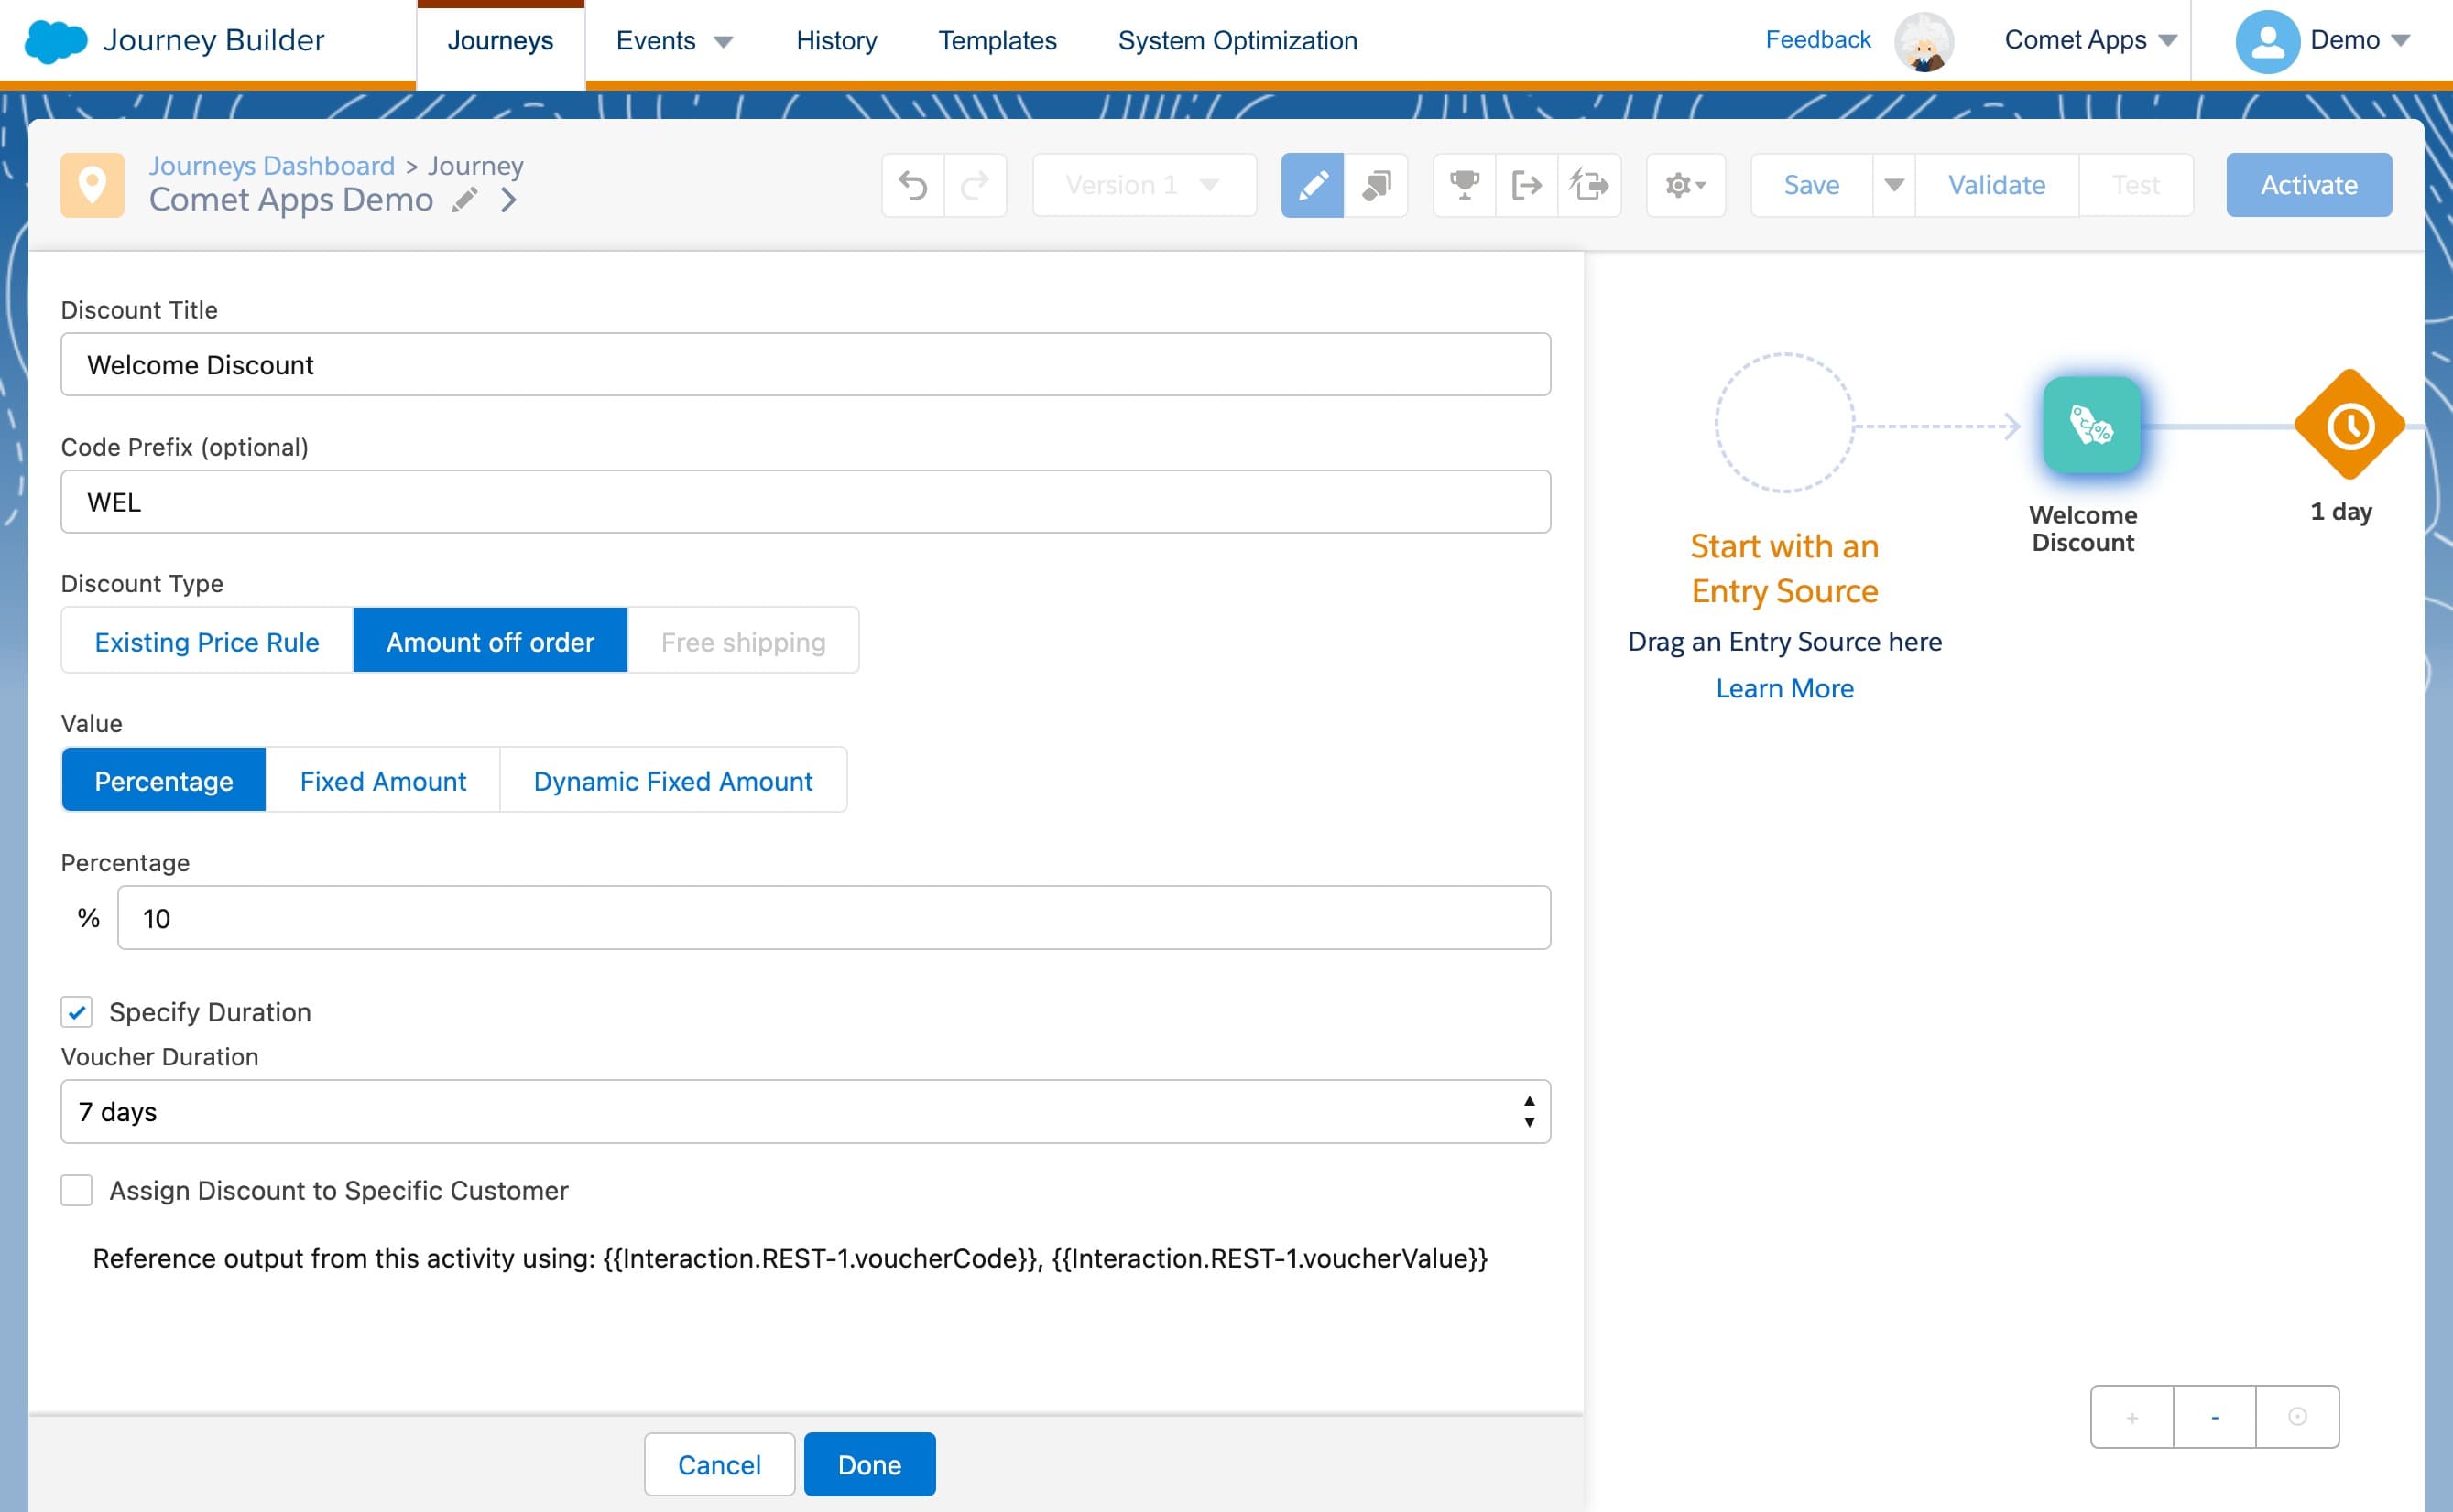Open the Templates tab

997,41
